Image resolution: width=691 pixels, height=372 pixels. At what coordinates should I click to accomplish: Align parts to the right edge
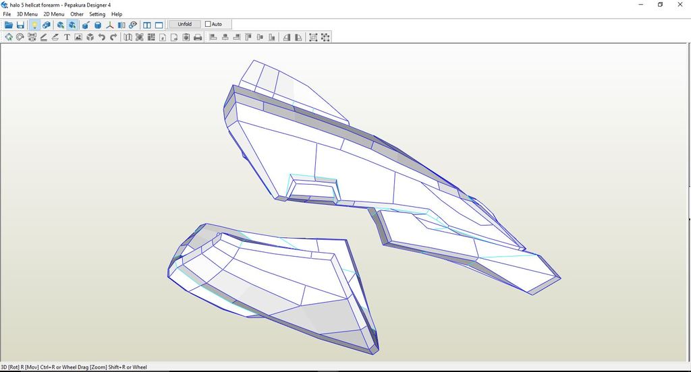click(x=237, y=38)
